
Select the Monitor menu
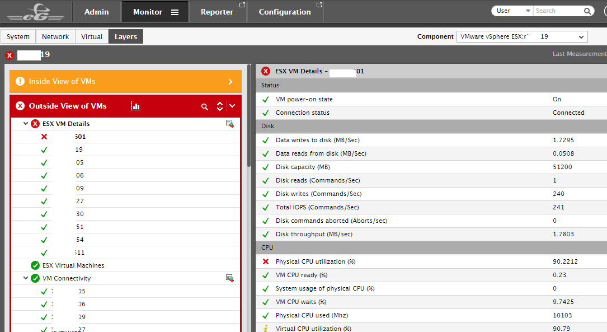pyautogui.click(x=148, y=12)
